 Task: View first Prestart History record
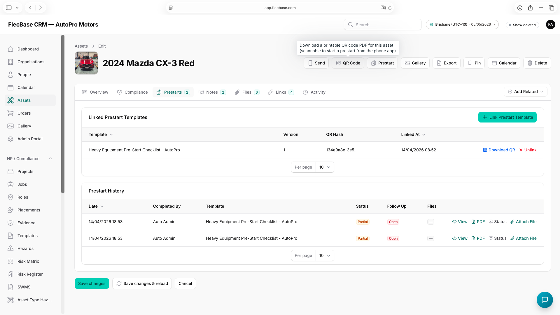tap(460, 222)
